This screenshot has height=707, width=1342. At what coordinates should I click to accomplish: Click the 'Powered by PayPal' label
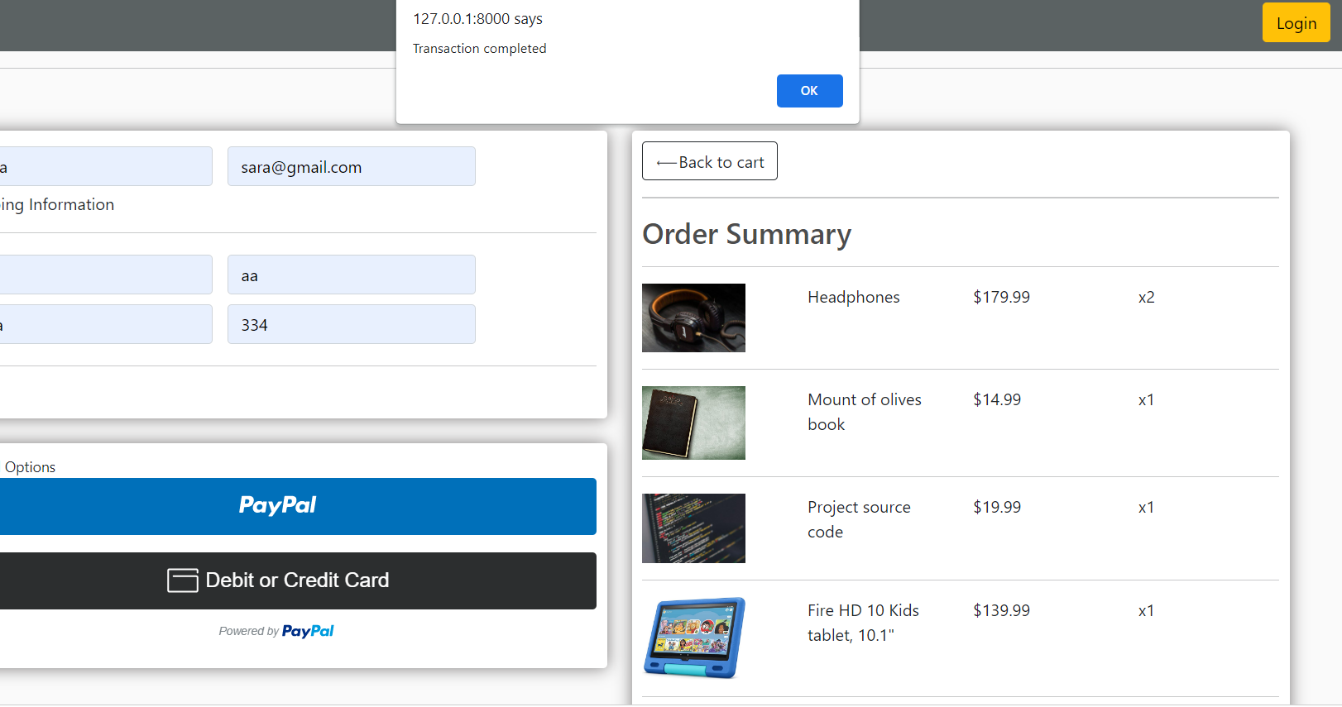(x=276, y=631)
